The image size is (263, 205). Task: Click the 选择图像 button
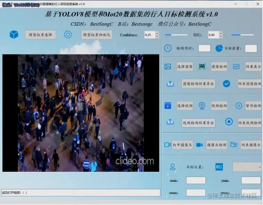(185, 66)
